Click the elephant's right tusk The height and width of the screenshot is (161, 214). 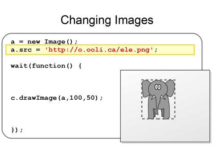163,97
